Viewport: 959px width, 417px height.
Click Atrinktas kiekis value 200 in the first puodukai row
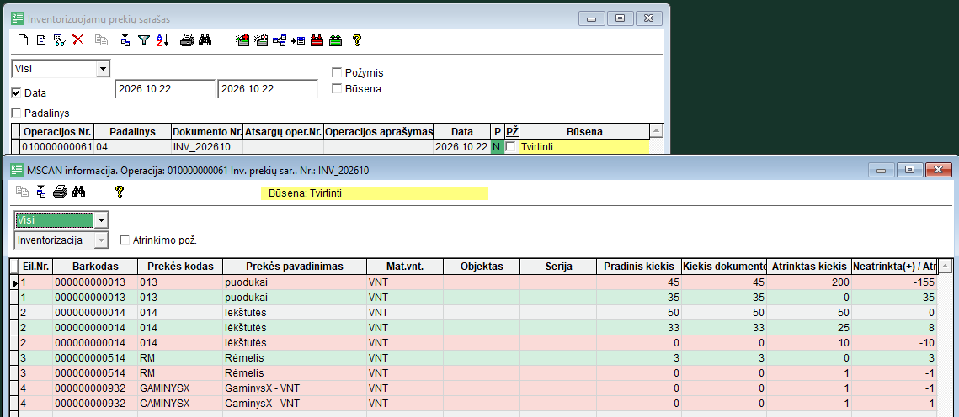click(808, 282)
